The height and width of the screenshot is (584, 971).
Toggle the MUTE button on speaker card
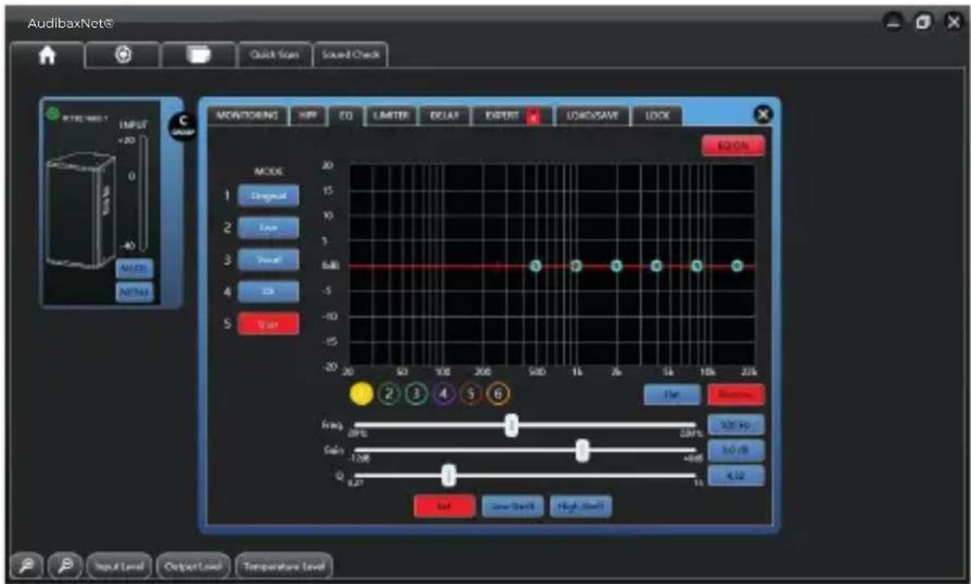134,268
